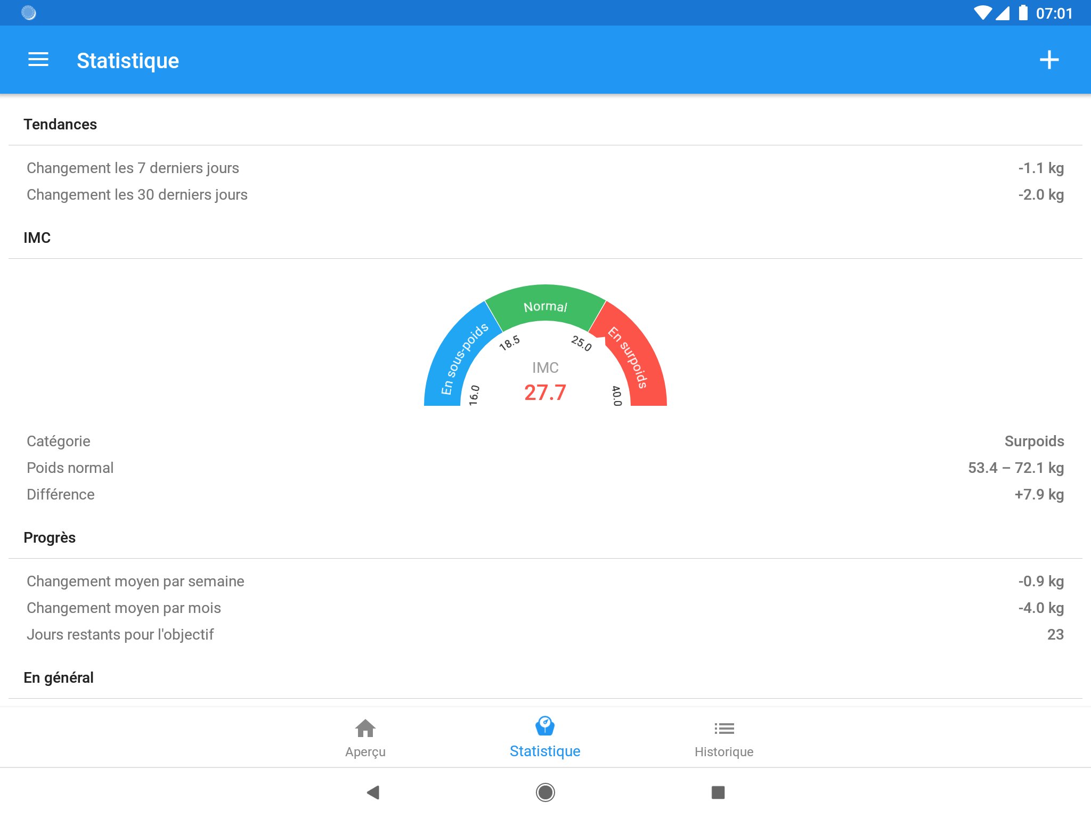Tap the Poids normal range row
Viewport: 1091px width, 818px height.
point(545,468)
